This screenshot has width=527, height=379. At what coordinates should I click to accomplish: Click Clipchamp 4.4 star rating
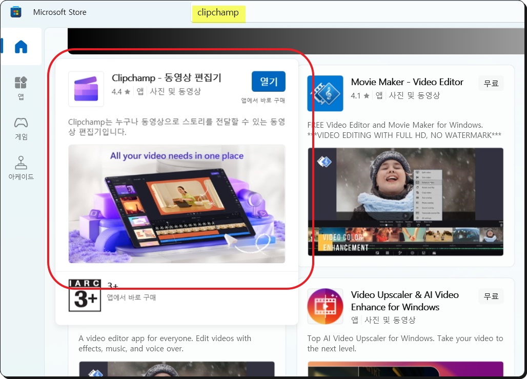pyautogui.click(x=121, y=91)
